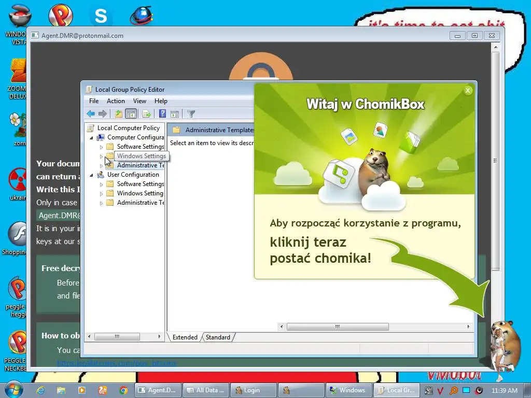The height and width of the screenshot is (398, 531).
Task: Open the globe browser desktop shortcut
Action: 142,15
